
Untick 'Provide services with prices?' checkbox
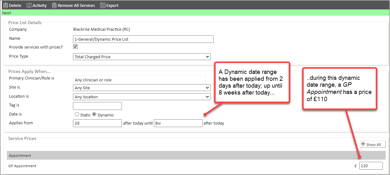click(75, 47)
